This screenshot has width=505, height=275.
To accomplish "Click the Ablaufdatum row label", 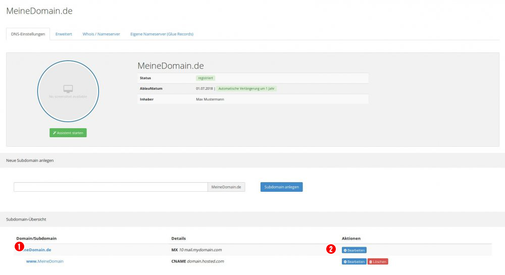I will pos(151,88).
